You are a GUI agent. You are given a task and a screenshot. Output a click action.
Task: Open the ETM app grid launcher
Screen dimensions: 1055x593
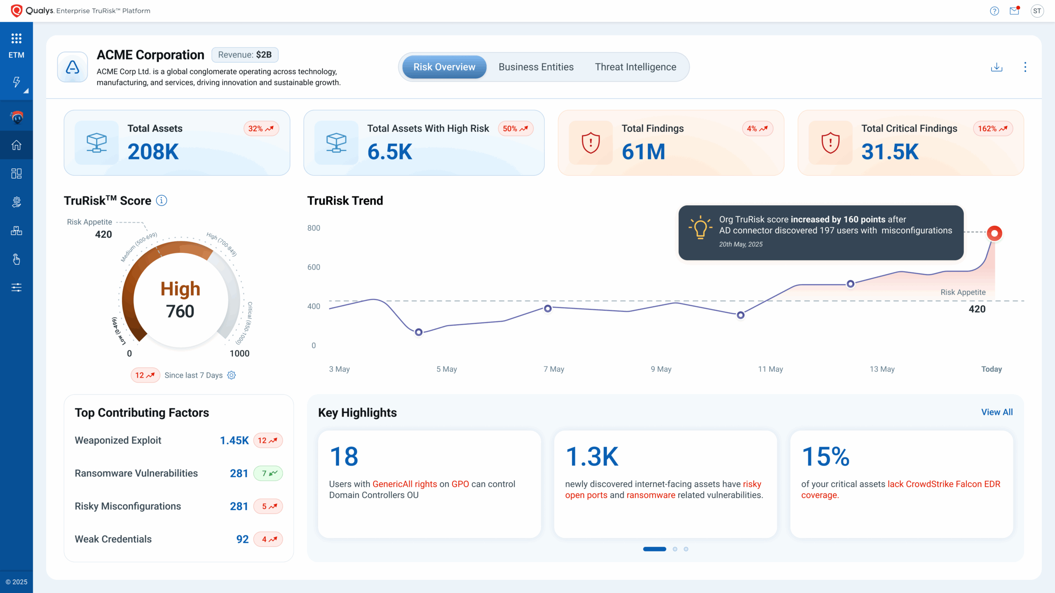coord(16,39)
